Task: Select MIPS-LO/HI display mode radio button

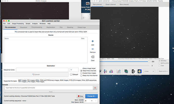Action: pyautogui.click(x=159, y=63)
